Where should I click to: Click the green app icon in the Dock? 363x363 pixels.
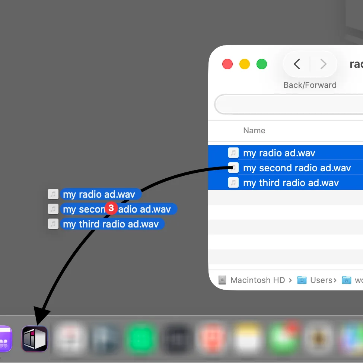[x=141, y=339]
